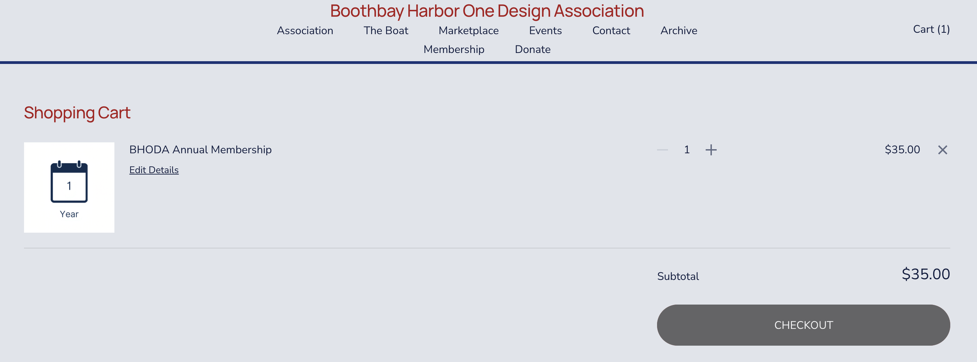Go to The Boat page
This screenshot has height=362, width=977.
[386, 30]
